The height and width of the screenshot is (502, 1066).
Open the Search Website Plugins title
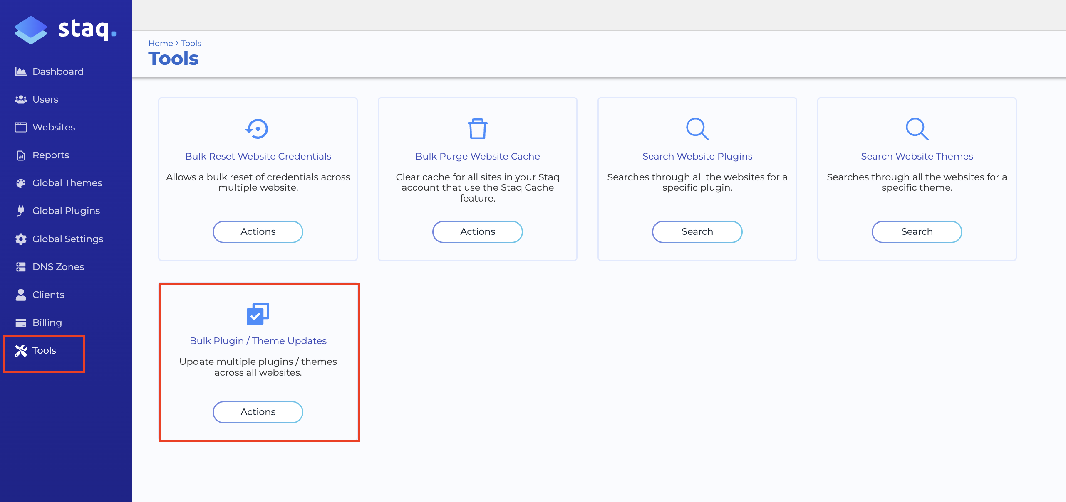point(697,156)
